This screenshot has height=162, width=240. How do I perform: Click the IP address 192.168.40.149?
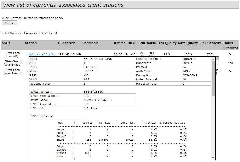[x=69, y=54]
